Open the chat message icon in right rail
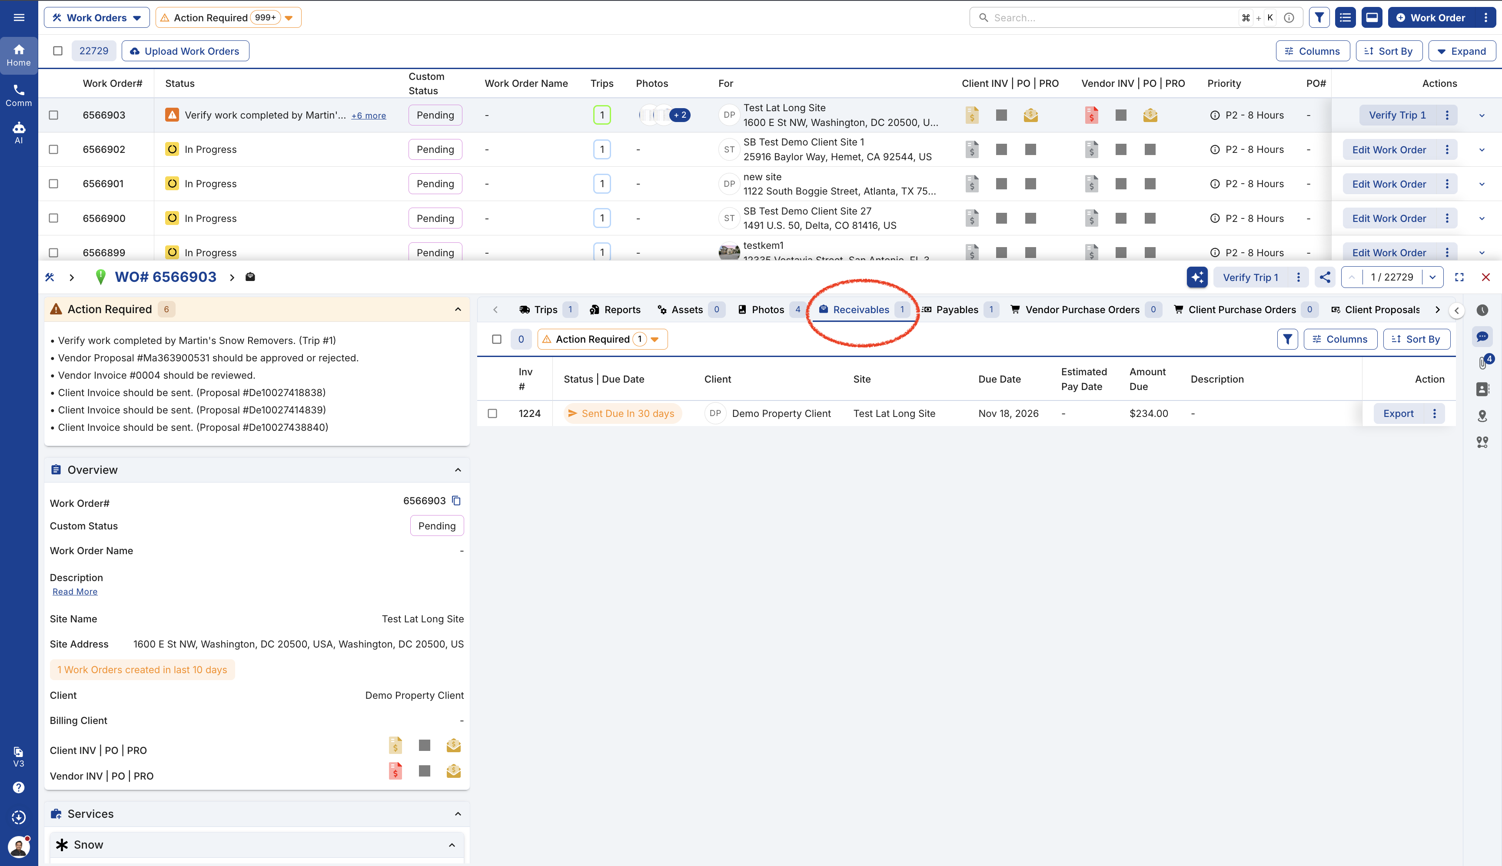Viewport: 1502px width, 866px height. (1482, 337)
